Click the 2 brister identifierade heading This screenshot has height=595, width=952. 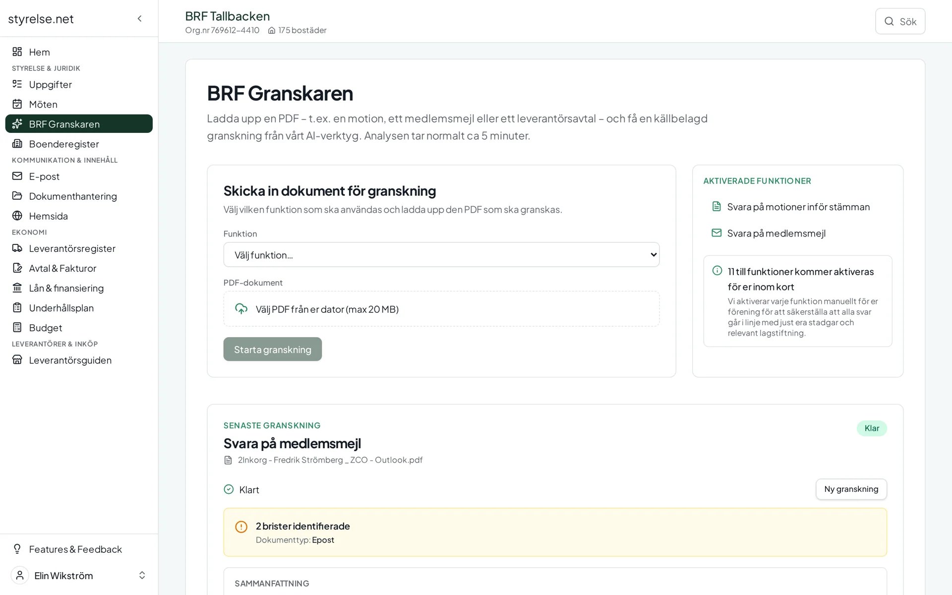[x=303, y=526]
